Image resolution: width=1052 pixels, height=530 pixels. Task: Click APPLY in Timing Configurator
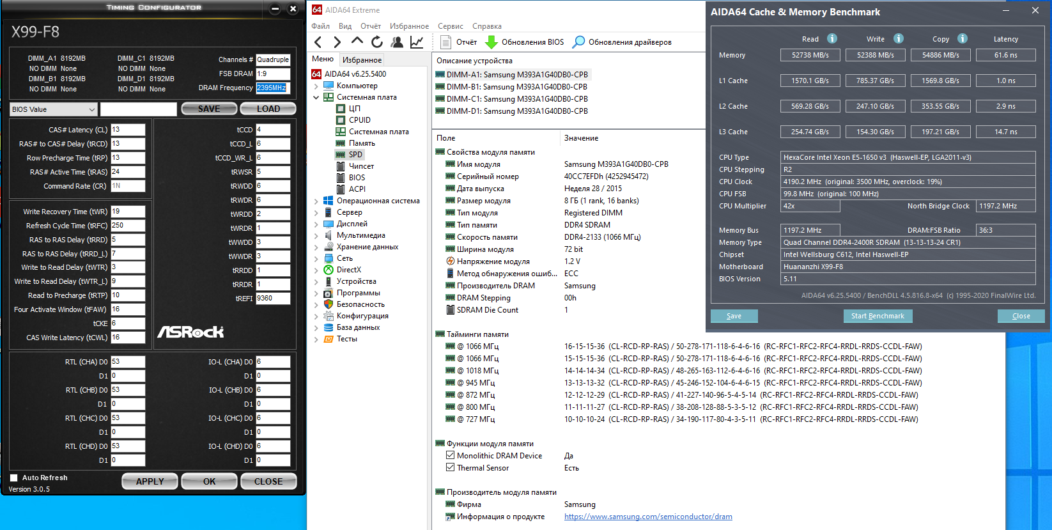150,481
